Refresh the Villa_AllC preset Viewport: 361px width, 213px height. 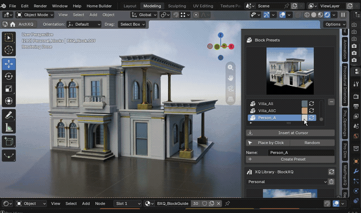[x=311, y=111]
